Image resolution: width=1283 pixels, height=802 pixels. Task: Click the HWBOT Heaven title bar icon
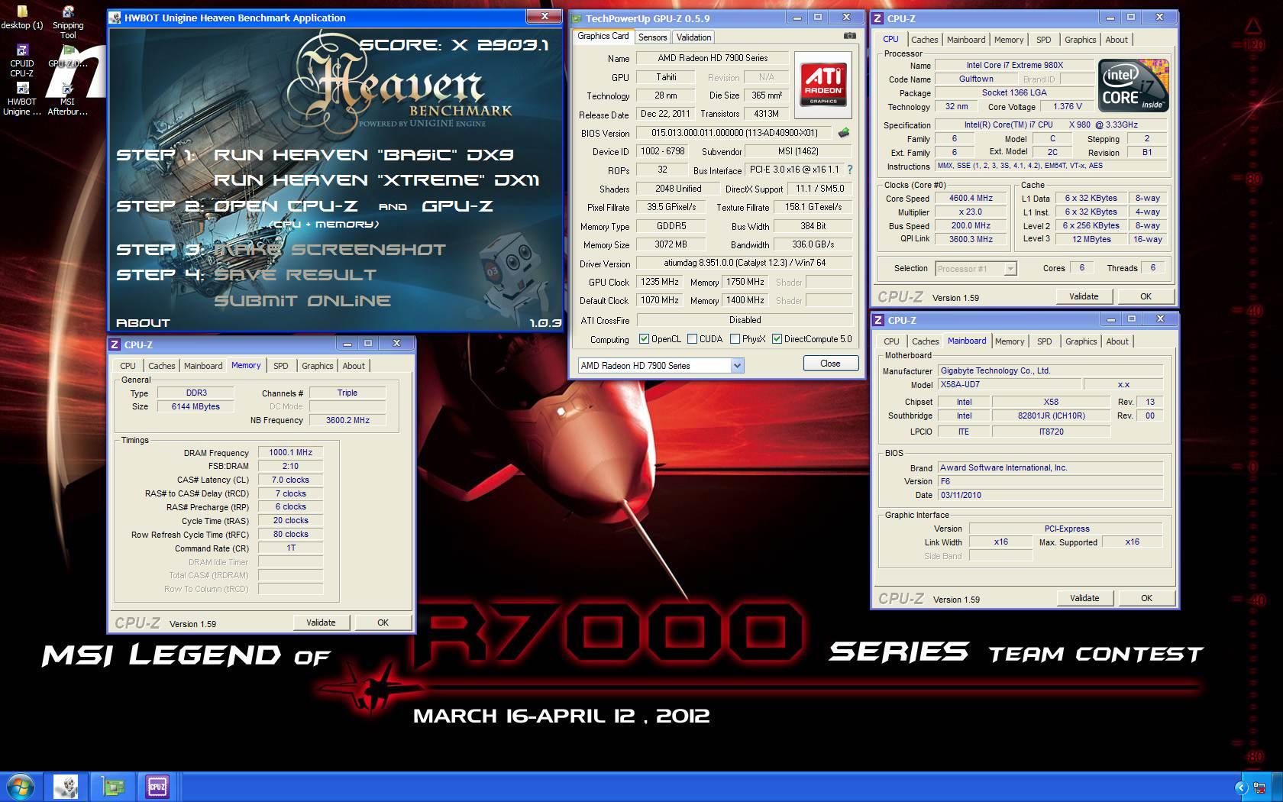[115, 18]
